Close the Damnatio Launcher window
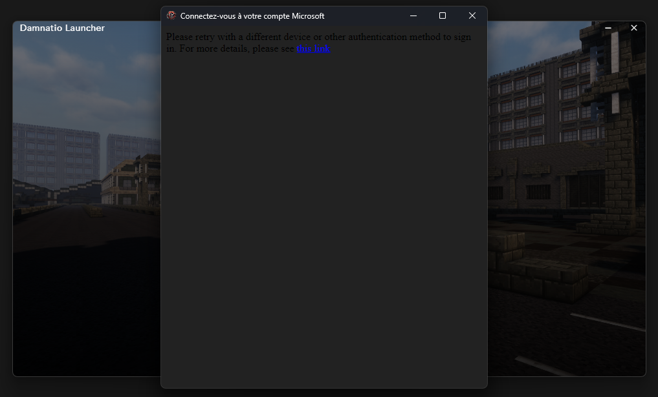 pyautogui.click(x=634, y=28)
